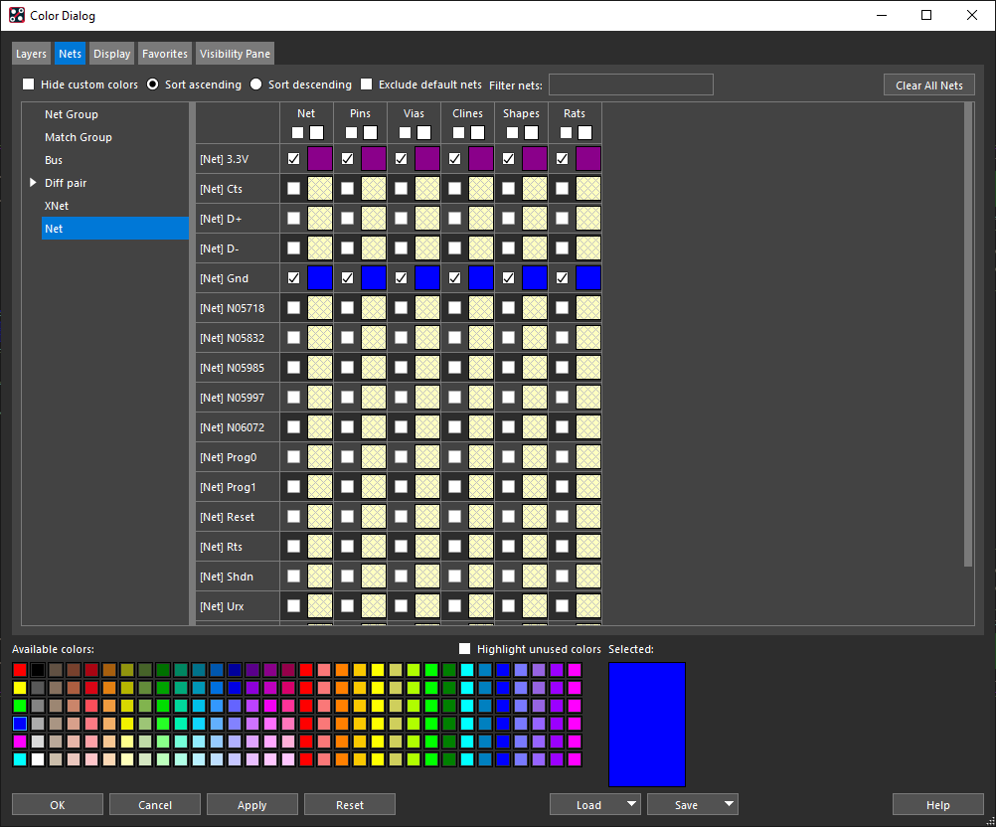
Task: Click the Clines column header color box
Action: click(x=478, y=133)
